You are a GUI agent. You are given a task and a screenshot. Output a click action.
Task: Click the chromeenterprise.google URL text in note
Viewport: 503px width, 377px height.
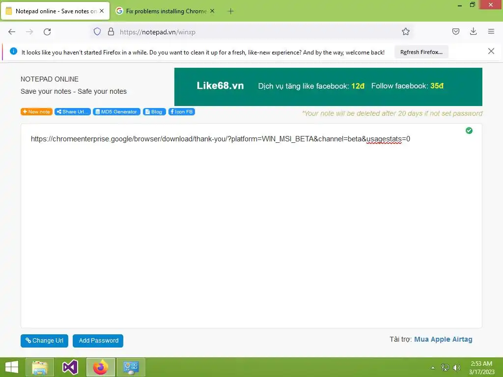221,139
